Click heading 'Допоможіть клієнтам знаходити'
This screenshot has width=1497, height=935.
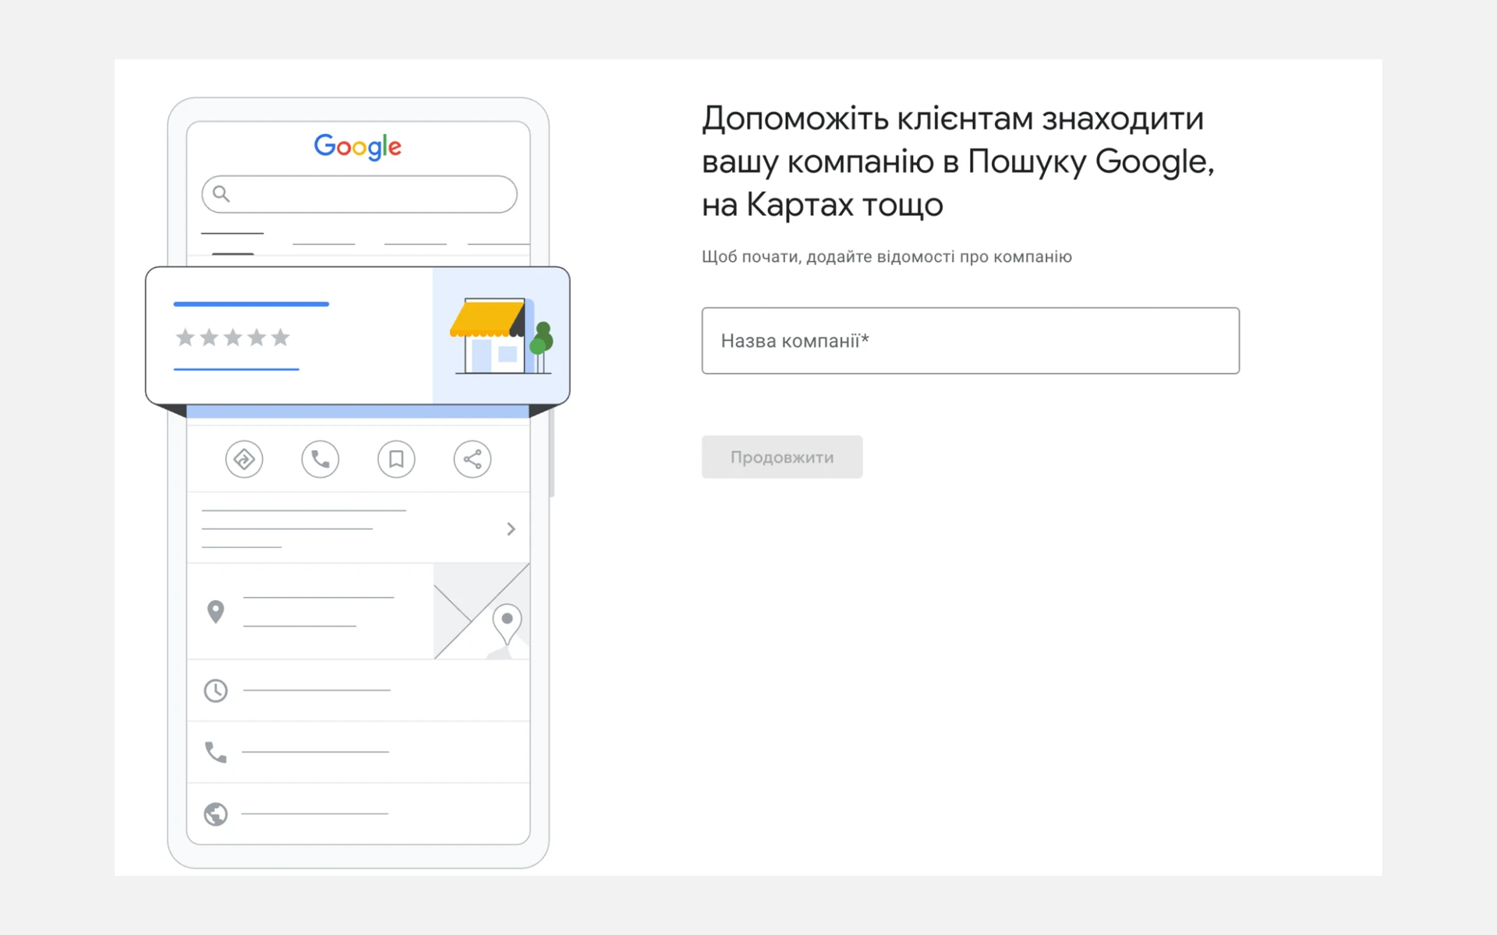pyautogui.click(x=953, y=118)
